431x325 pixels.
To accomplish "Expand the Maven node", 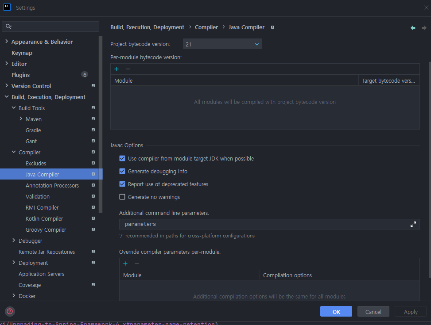I will pos(21,119).
